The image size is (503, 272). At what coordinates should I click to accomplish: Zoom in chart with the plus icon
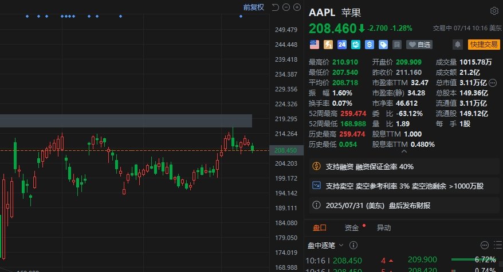297,7
